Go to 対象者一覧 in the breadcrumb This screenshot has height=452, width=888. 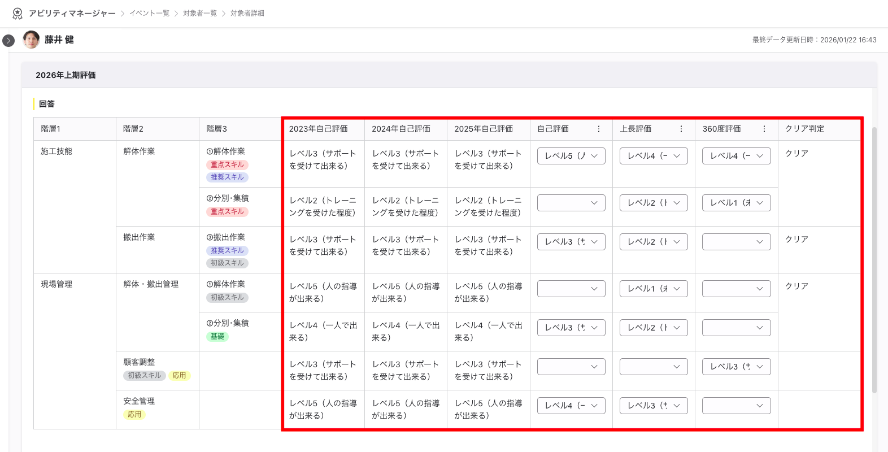click(199, 13)
